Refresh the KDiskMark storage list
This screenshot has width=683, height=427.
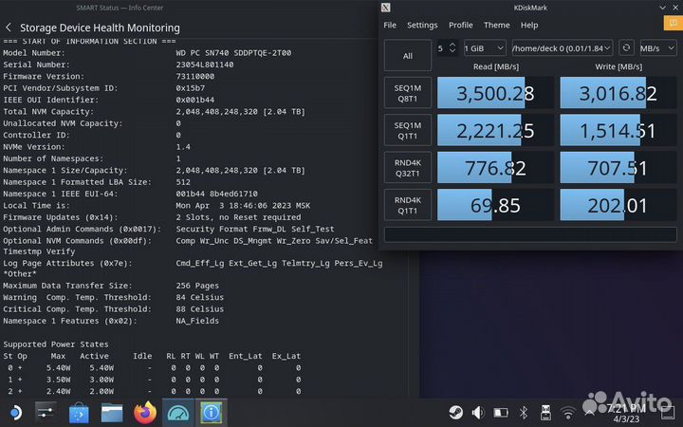pos(626,48)
